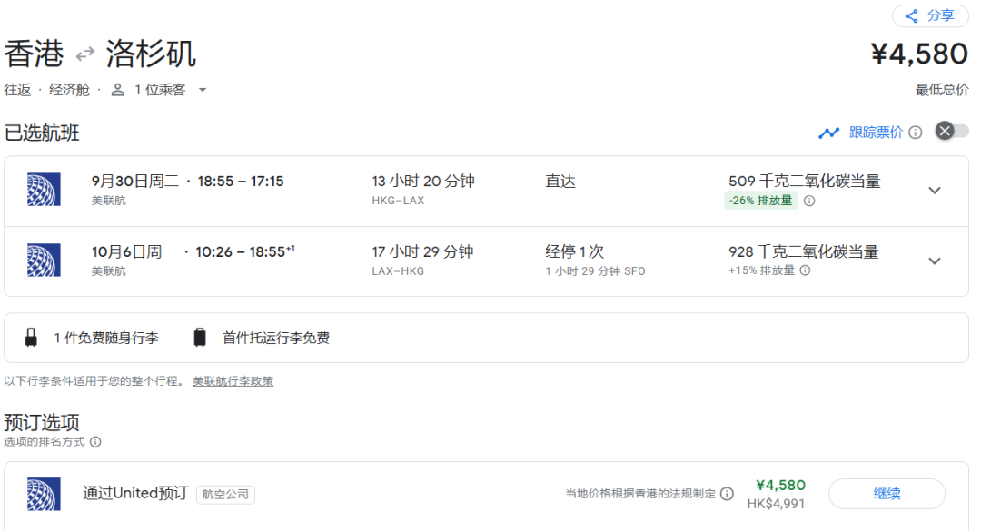Image resolution: width=981 pixels, height=531 pixels.
Task: Click the price tracking graph icon
Action: click(828, 133)
